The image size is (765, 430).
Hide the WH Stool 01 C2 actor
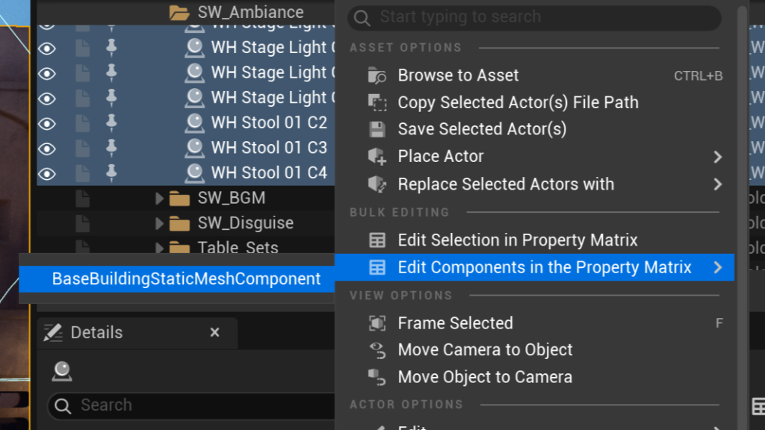[x=47, y=123]
